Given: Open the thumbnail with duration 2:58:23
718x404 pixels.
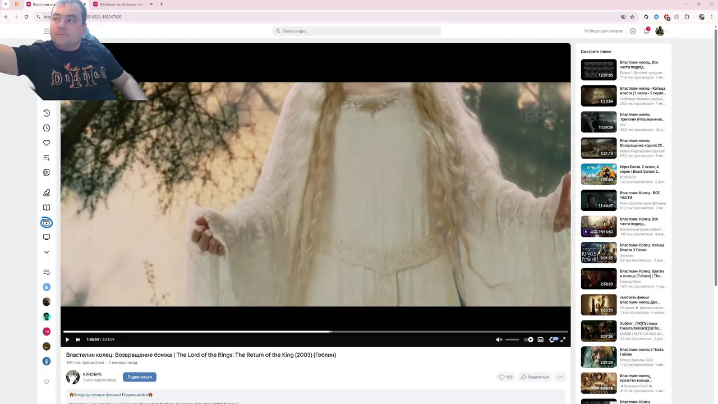Looking at the screenshot, I should 599,279.
